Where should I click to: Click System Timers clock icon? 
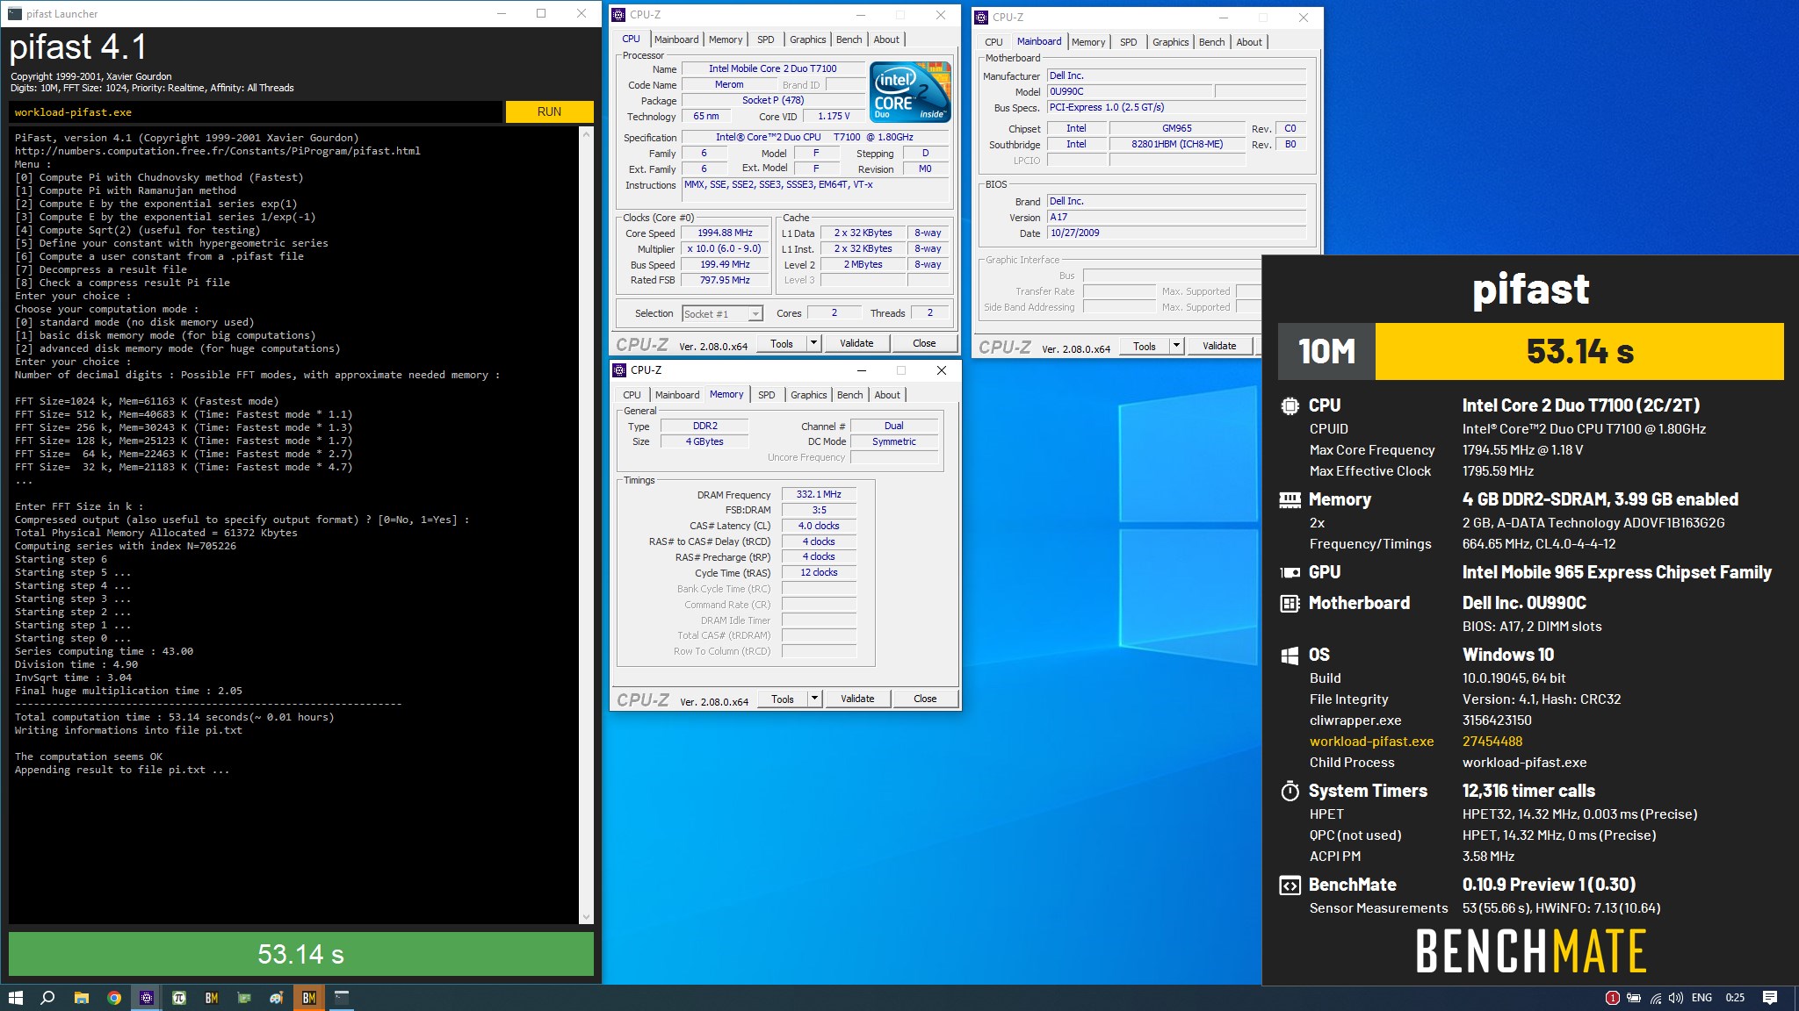(1290, 791)
